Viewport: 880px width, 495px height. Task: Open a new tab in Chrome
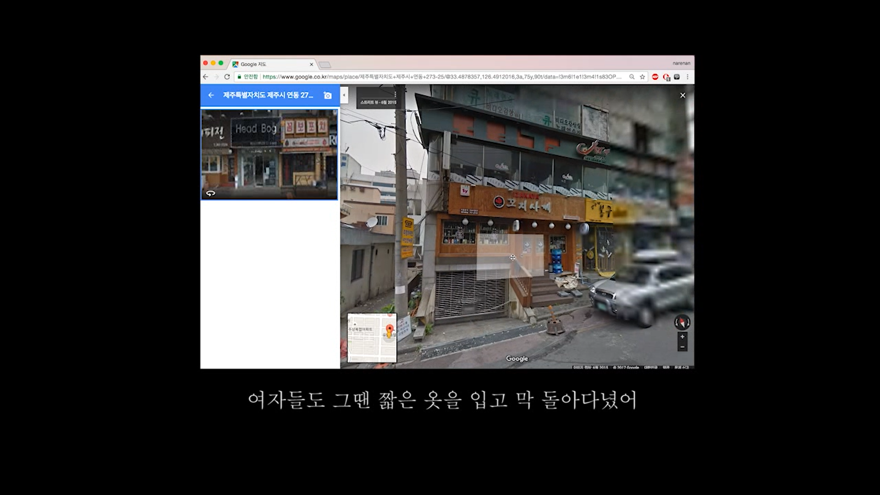pyautogui.click(x=324, y=65)
